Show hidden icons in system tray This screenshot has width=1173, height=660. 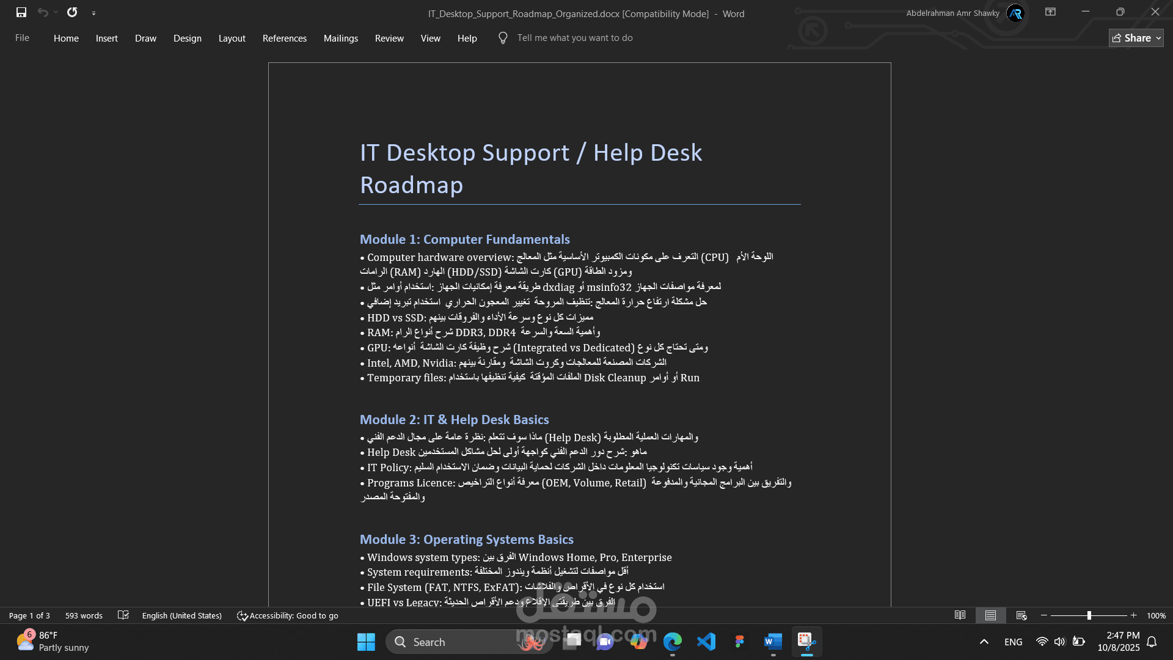point(984,642)
